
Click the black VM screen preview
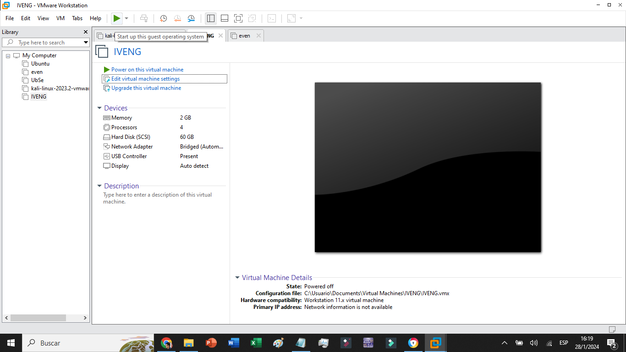(x=428, y=167)
